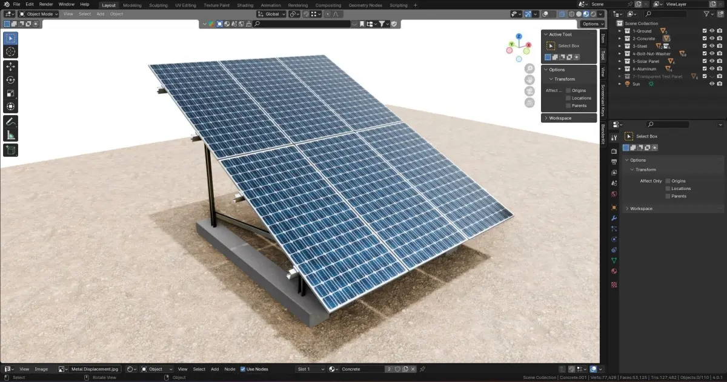This screenshot has width=727, height=382.
Task: Open the Object Mode dropdown
Action: point(38,14)
